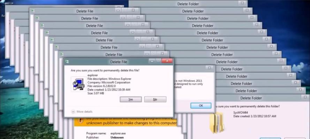Confirm with Yes in Delete File dialog
This screenshot has height=139, width=310.
(131, 99)
